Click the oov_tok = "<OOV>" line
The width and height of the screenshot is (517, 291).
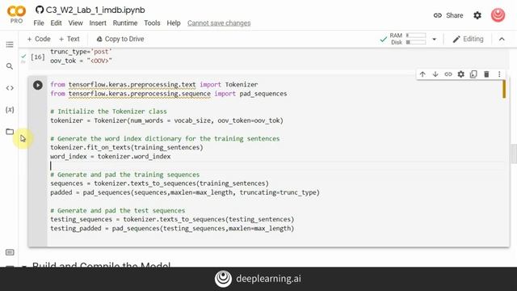point(81,61)
